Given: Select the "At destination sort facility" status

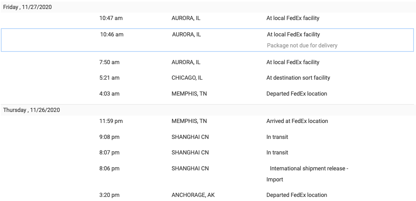Looking at the screenshot, I should click(x=298, y=78).
